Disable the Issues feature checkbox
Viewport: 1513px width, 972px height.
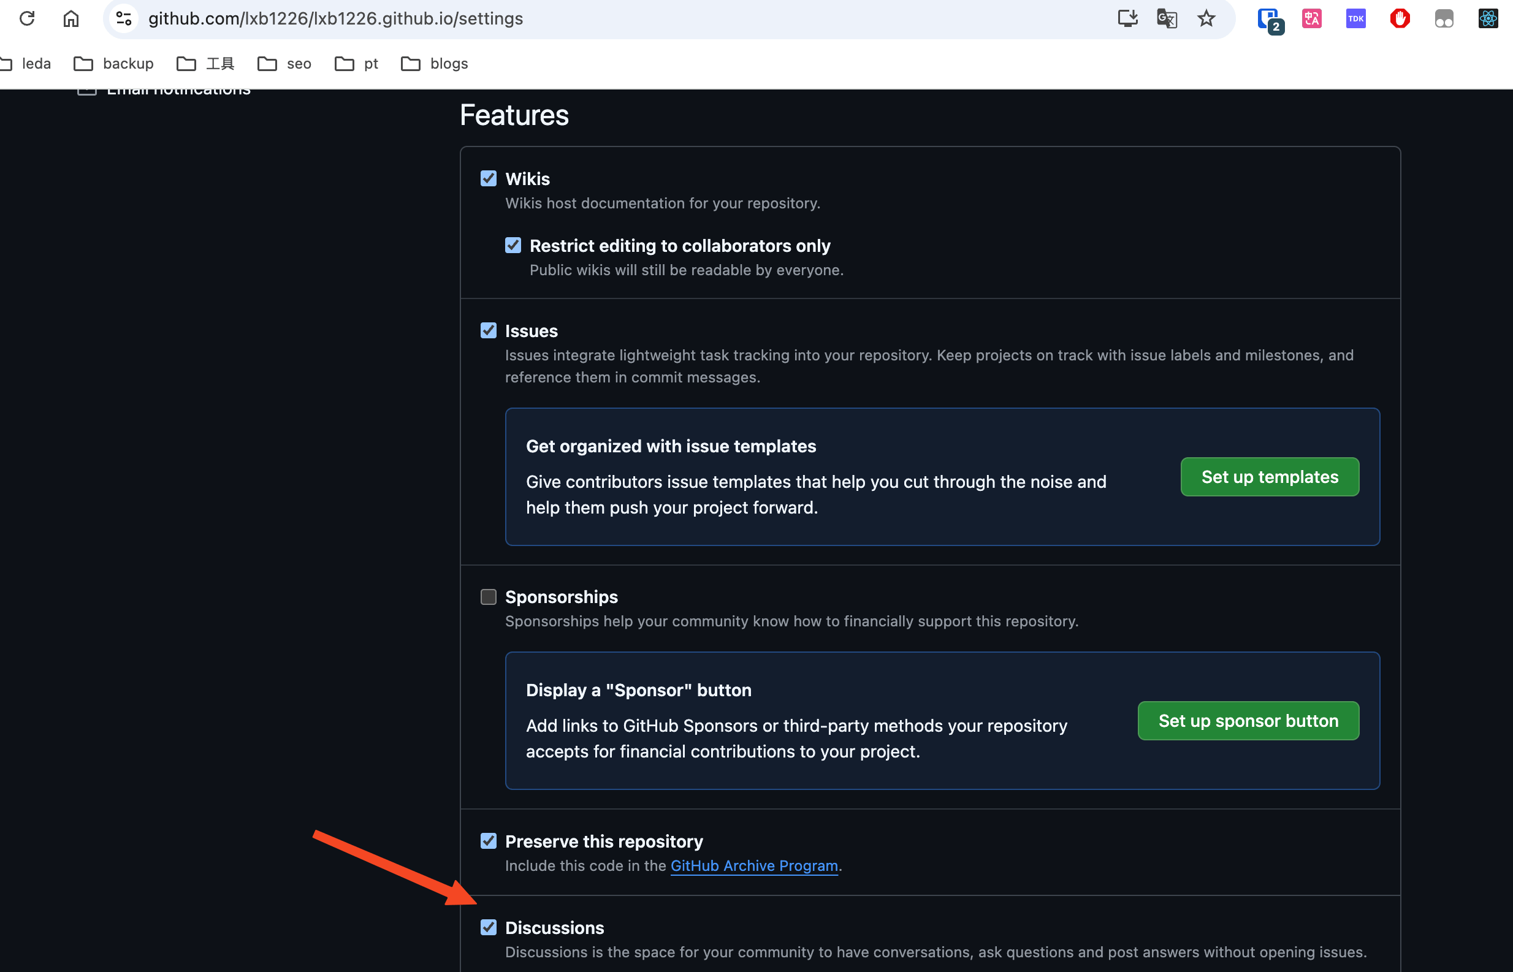point(488,331)
